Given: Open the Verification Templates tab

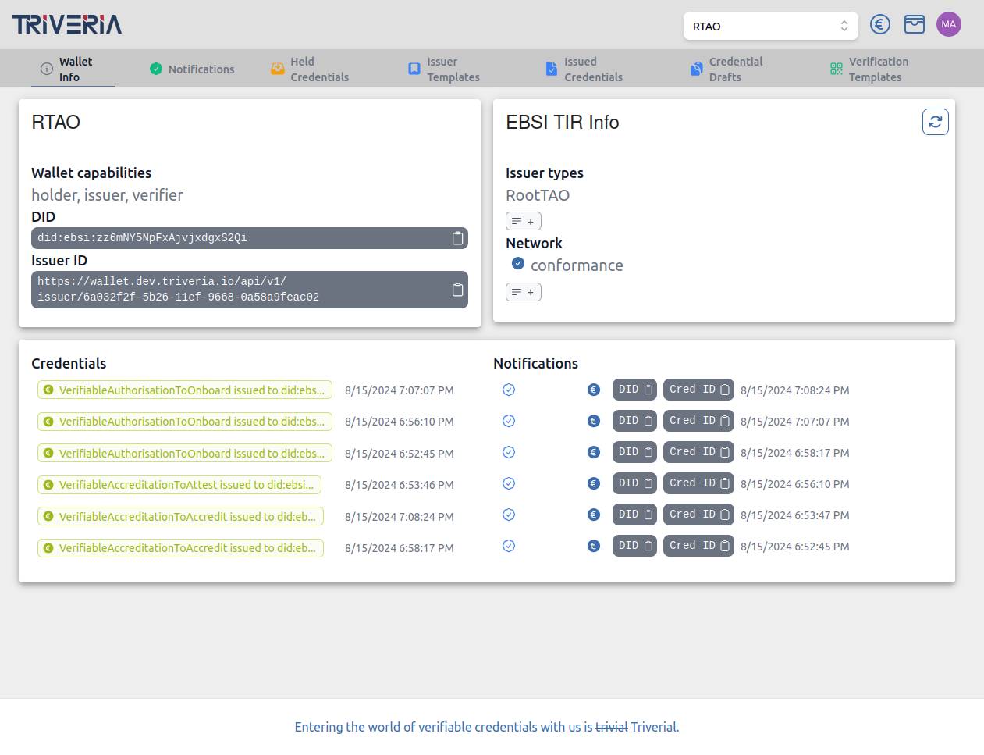Looking at the screenshot, I should [869, 69].
